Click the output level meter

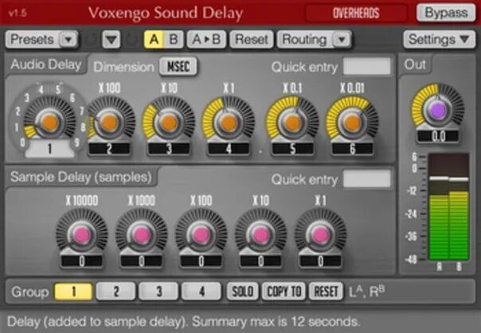(448, 207)
